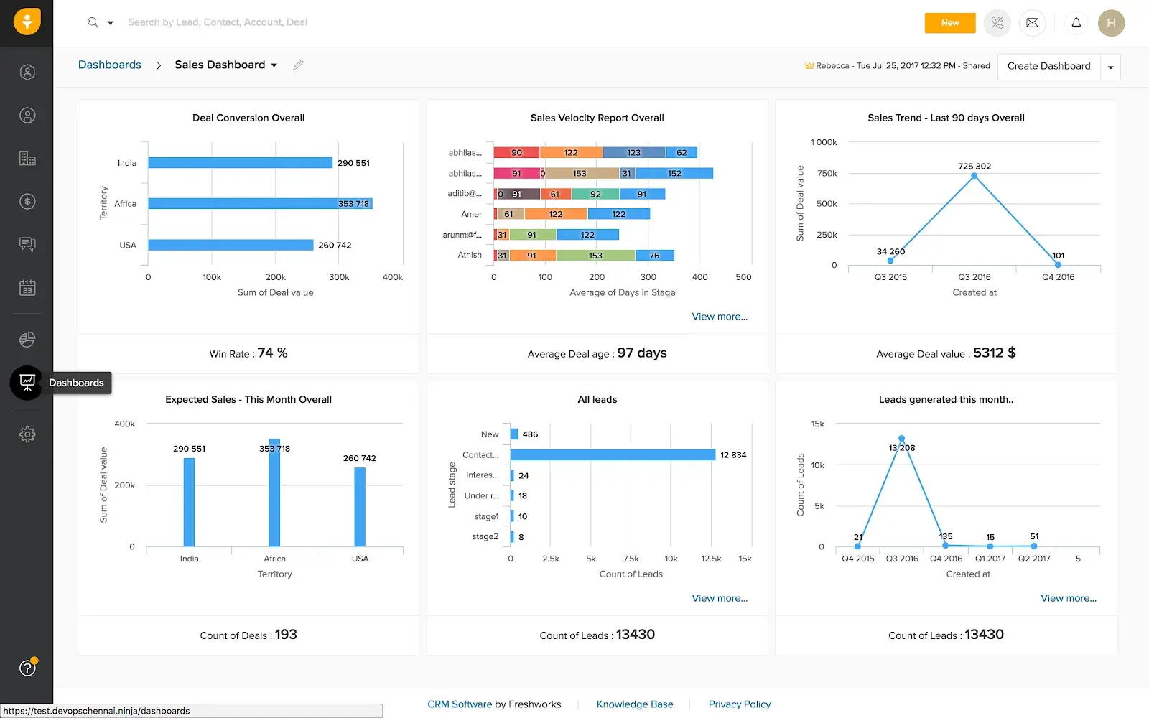Expand the Sales Dashboard title dropdown
The width and height of the screenshot is (1149, 718).
tap(274, 65)
